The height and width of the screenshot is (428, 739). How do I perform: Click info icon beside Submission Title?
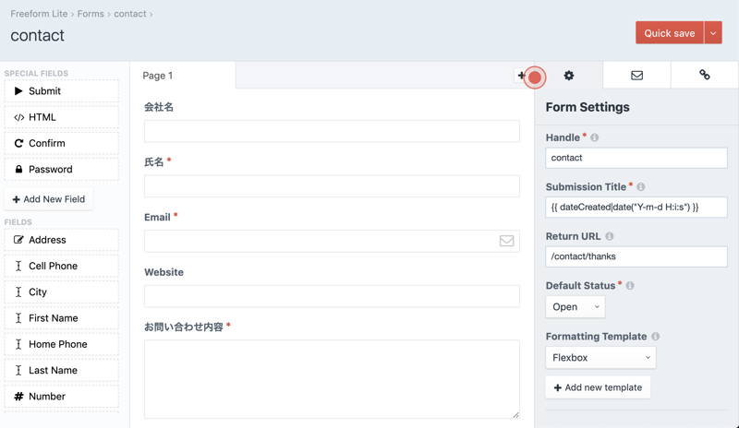pyautogui.click(x=641, y=187)
